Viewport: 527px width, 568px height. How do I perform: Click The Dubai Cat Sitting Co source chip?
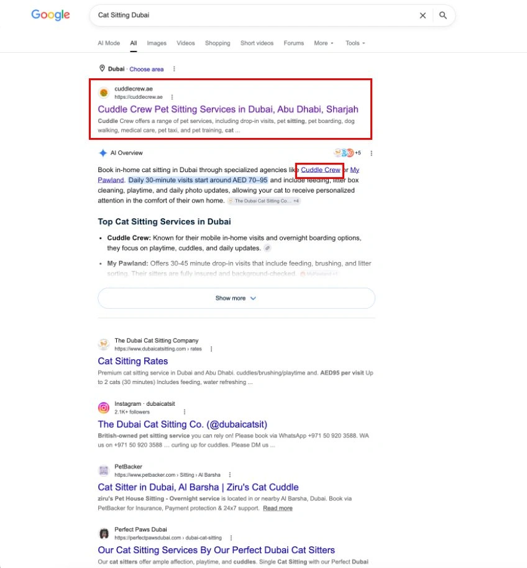pos(264,201)
